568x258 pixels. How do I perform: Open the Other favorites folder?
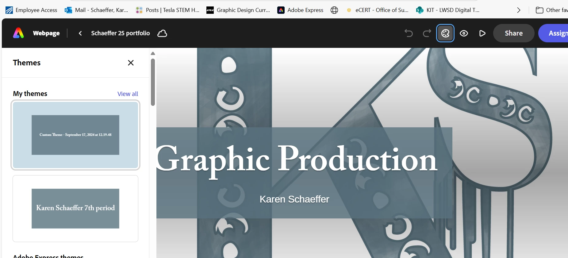point(552,10)
